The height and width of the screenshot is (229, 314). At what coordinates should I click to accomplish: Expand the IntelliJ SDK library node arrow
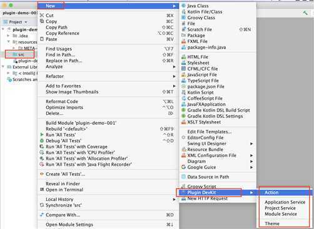8,73
